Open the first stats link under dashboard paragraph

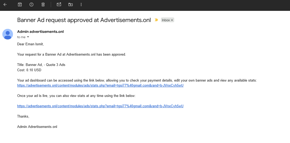[100, 85]
